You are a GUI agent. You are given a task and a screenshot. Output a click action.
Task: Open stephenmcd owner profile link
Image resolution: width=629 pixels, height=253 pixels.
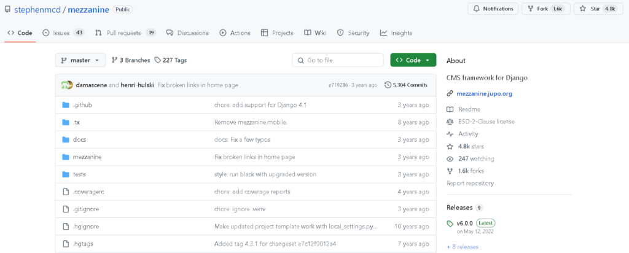36,10
